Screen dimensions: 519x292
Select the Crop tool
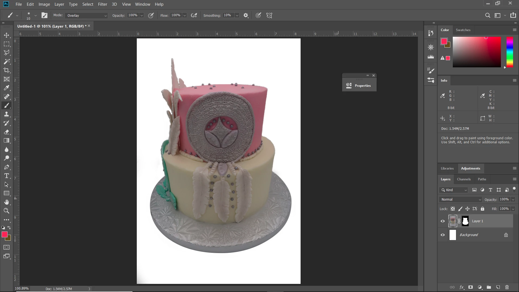[6, 70]
